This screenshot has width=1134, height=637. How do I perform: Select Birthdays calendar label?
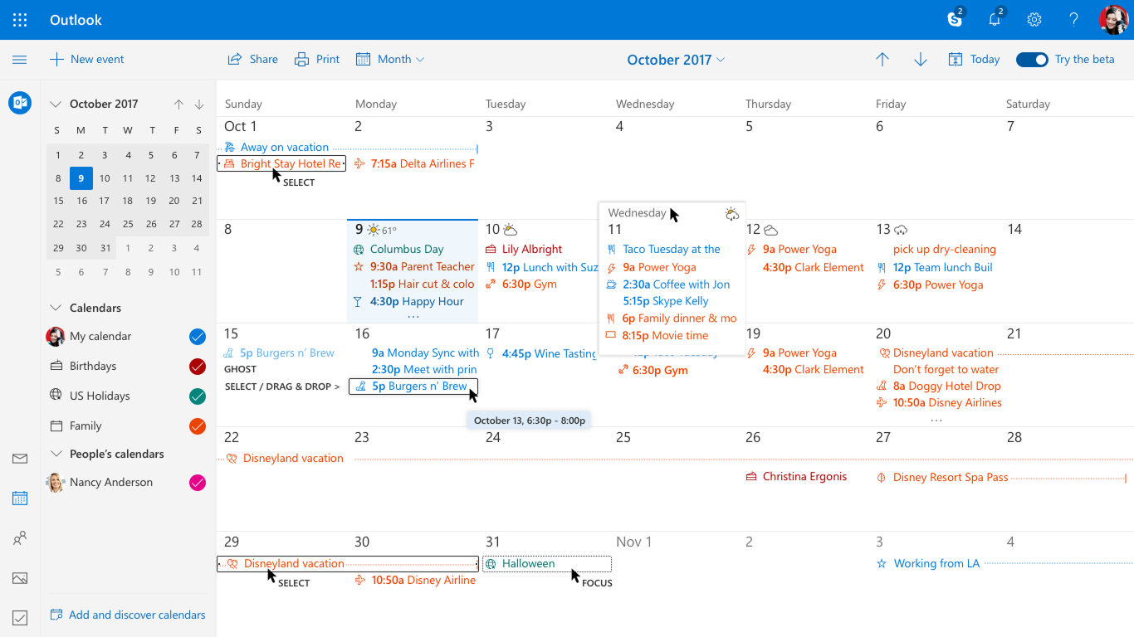[93, 366]
